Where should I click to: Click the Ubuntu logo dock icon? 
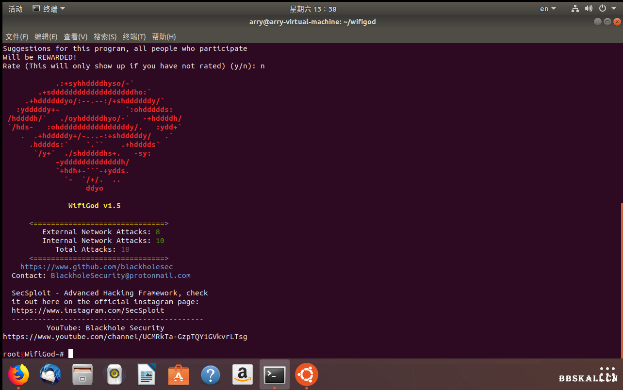307,374
